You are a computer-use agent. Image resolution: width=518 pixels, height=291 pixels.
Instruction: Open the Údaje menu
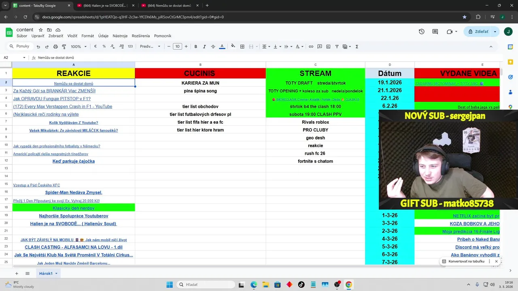click(x=103, y=36)
